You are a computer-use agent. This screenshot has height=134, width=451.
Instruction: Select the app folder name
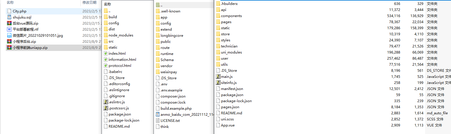click(164, 17)
